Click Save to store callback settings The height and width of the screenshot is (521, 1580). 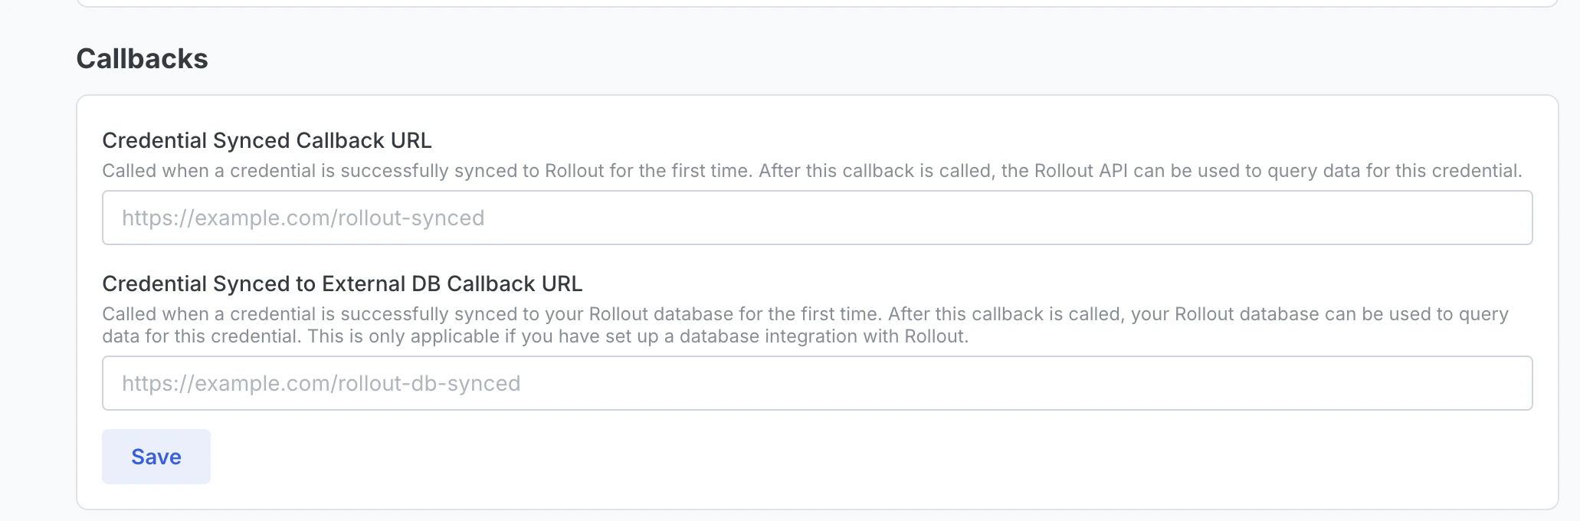(x=156, y=456)
